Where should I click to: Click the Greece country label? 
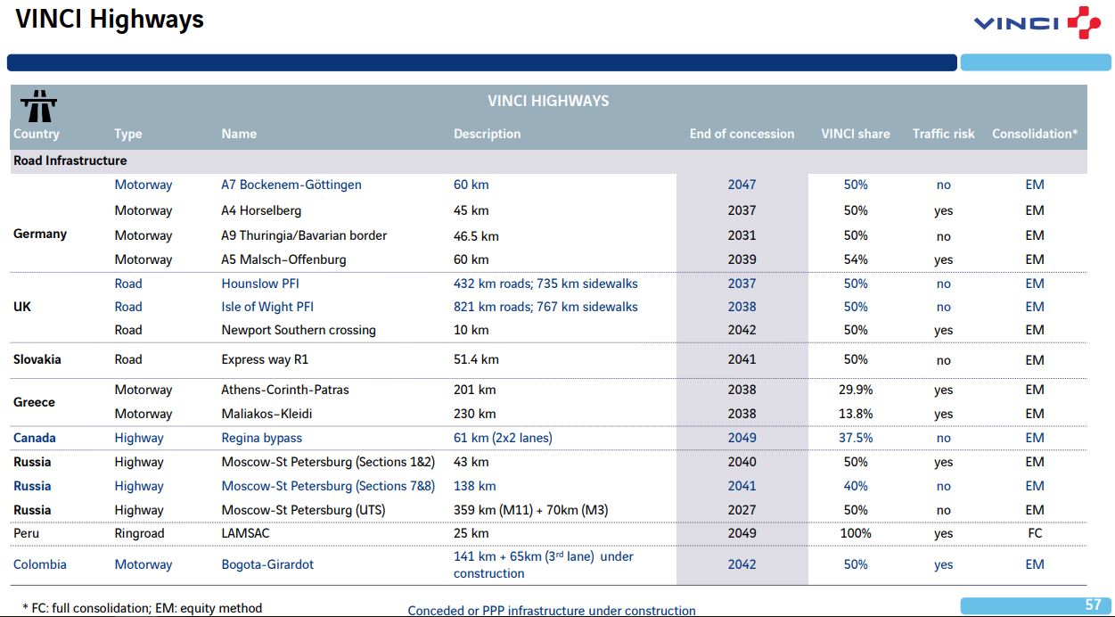click(34, 402)
